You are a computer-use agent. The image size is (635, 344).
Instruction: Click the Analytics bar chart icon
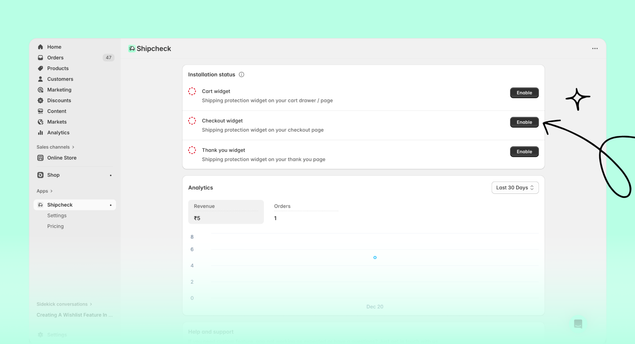pos(40,133)
